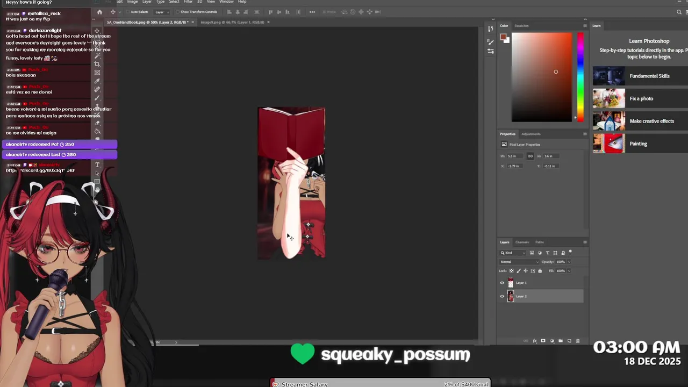Screen dimensions: 688x387
Task: Open the layer filter Kind dropdown
Action: click(513, 253)
